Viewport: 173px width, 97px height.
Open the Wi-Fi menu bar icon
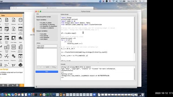(x=114, y=1)
